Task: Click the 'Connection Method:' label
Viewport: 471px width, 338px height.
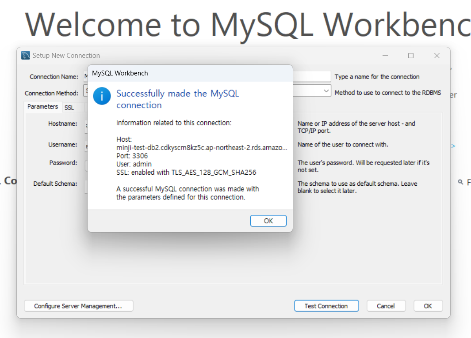Action: coord(51,93)
